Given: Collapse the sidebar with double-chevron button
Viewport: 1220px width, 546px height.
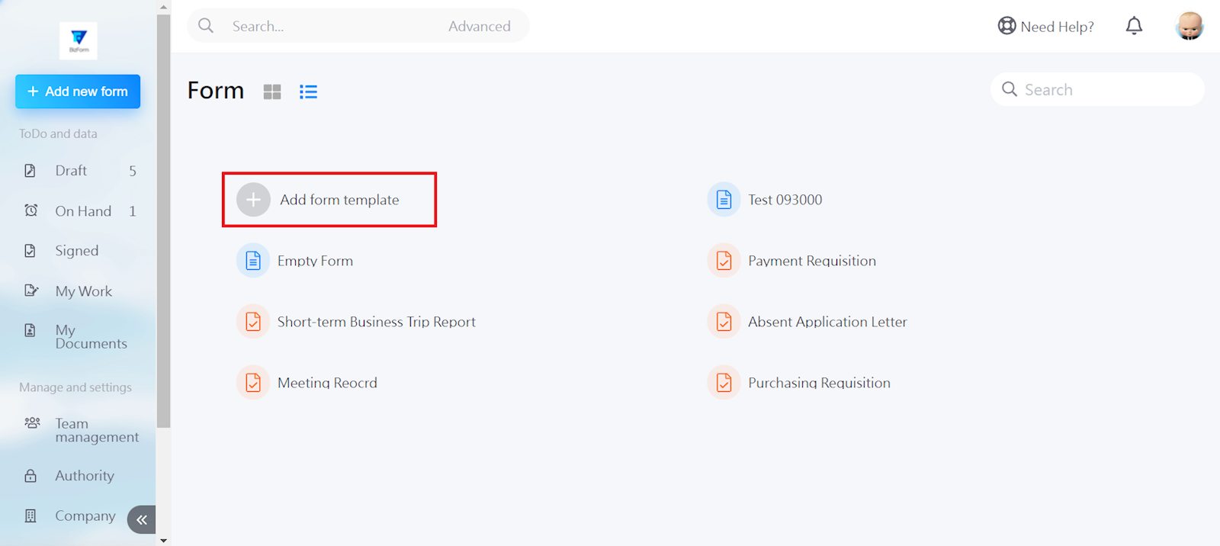Looking at the screenshot, I should click(141, 519).
